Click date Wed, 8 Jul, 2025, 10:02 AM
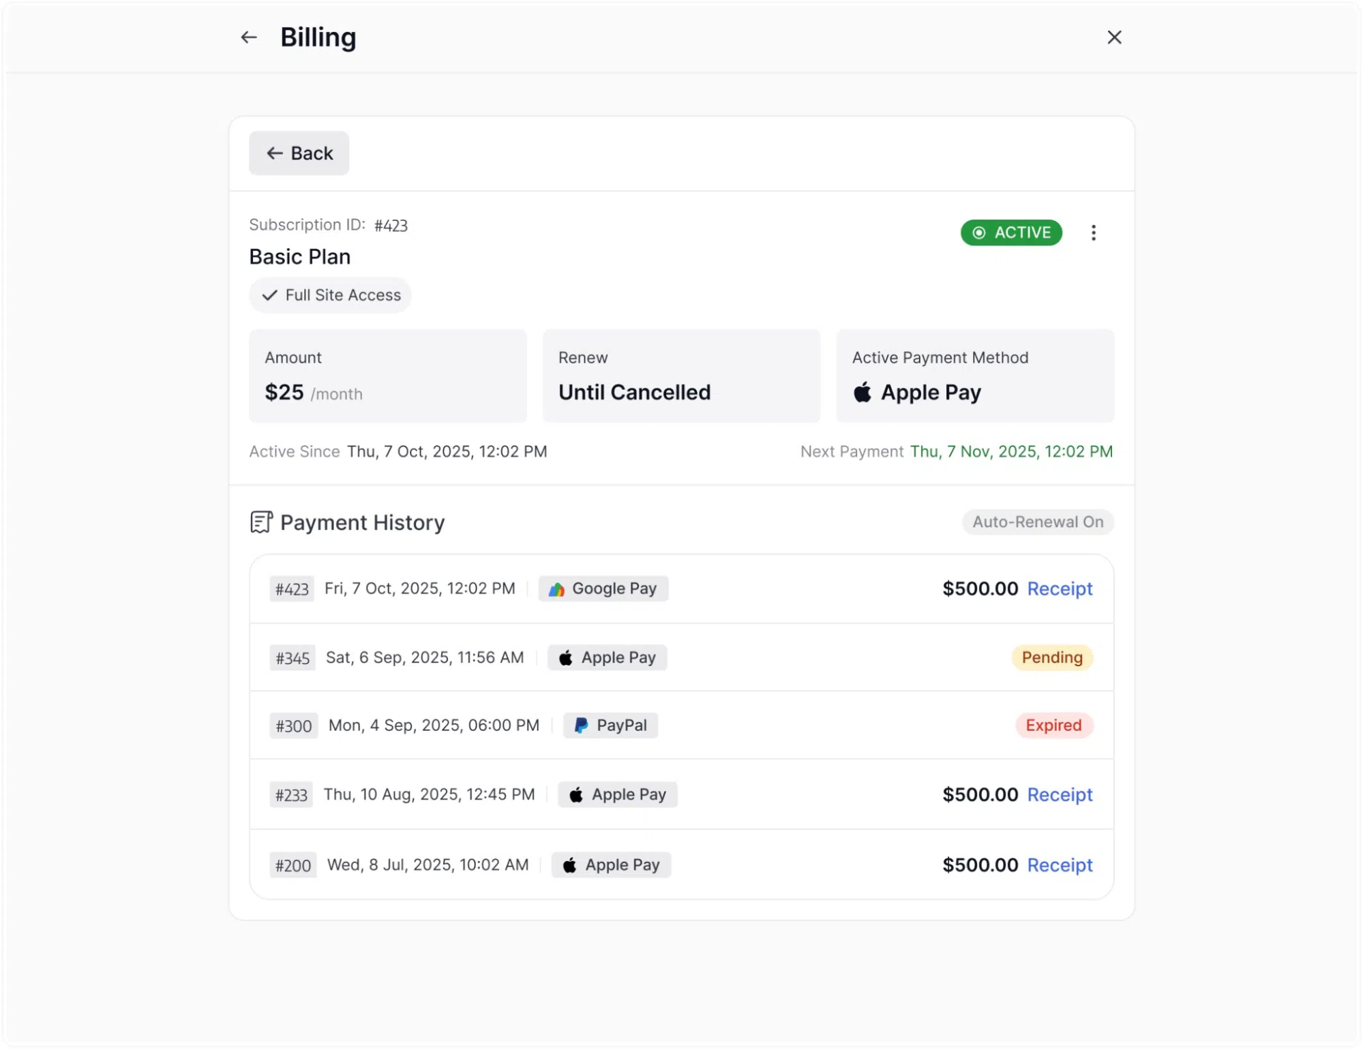The image size is (1363, 1050). pos(428,865)
